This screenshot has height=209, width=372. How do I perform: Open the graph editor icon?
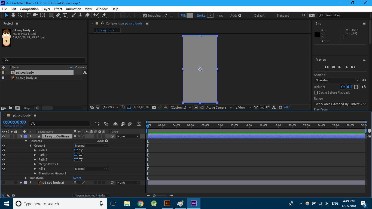[139, 124]
